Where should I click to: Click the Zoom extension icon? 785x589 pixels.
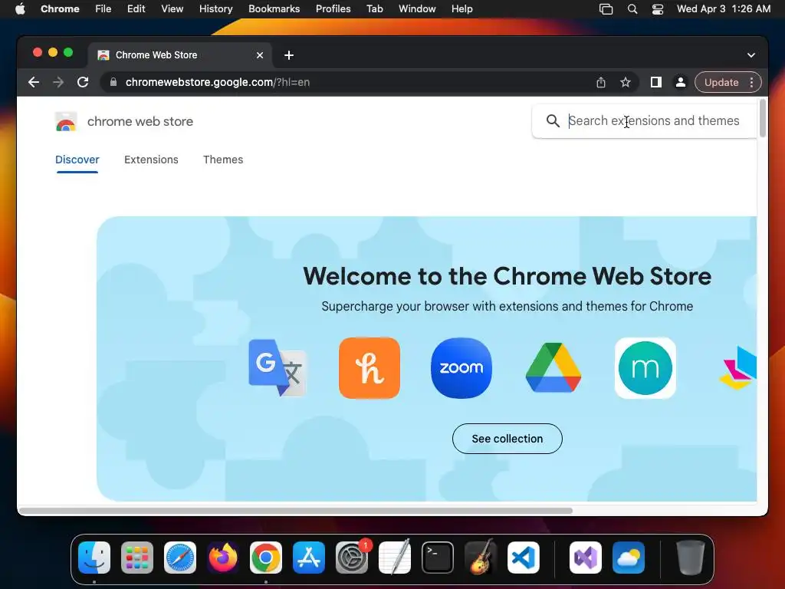pyautogui.click(x=461, y=368)
